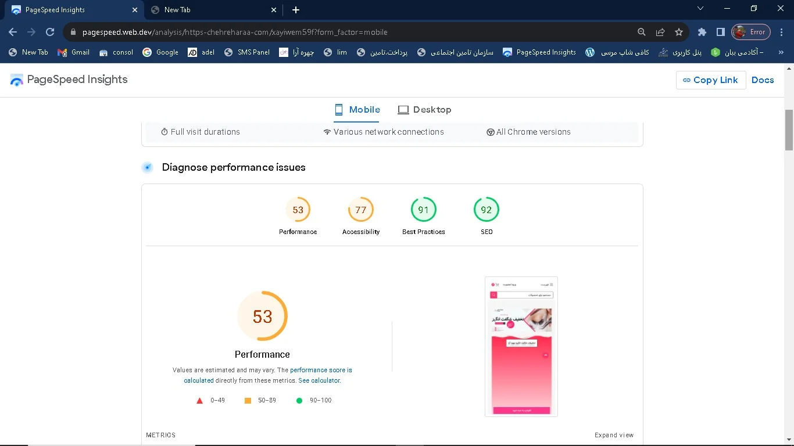Screen dimensions: 794x446
Task: Click the METRICS section label
Action: click(161, 435)
